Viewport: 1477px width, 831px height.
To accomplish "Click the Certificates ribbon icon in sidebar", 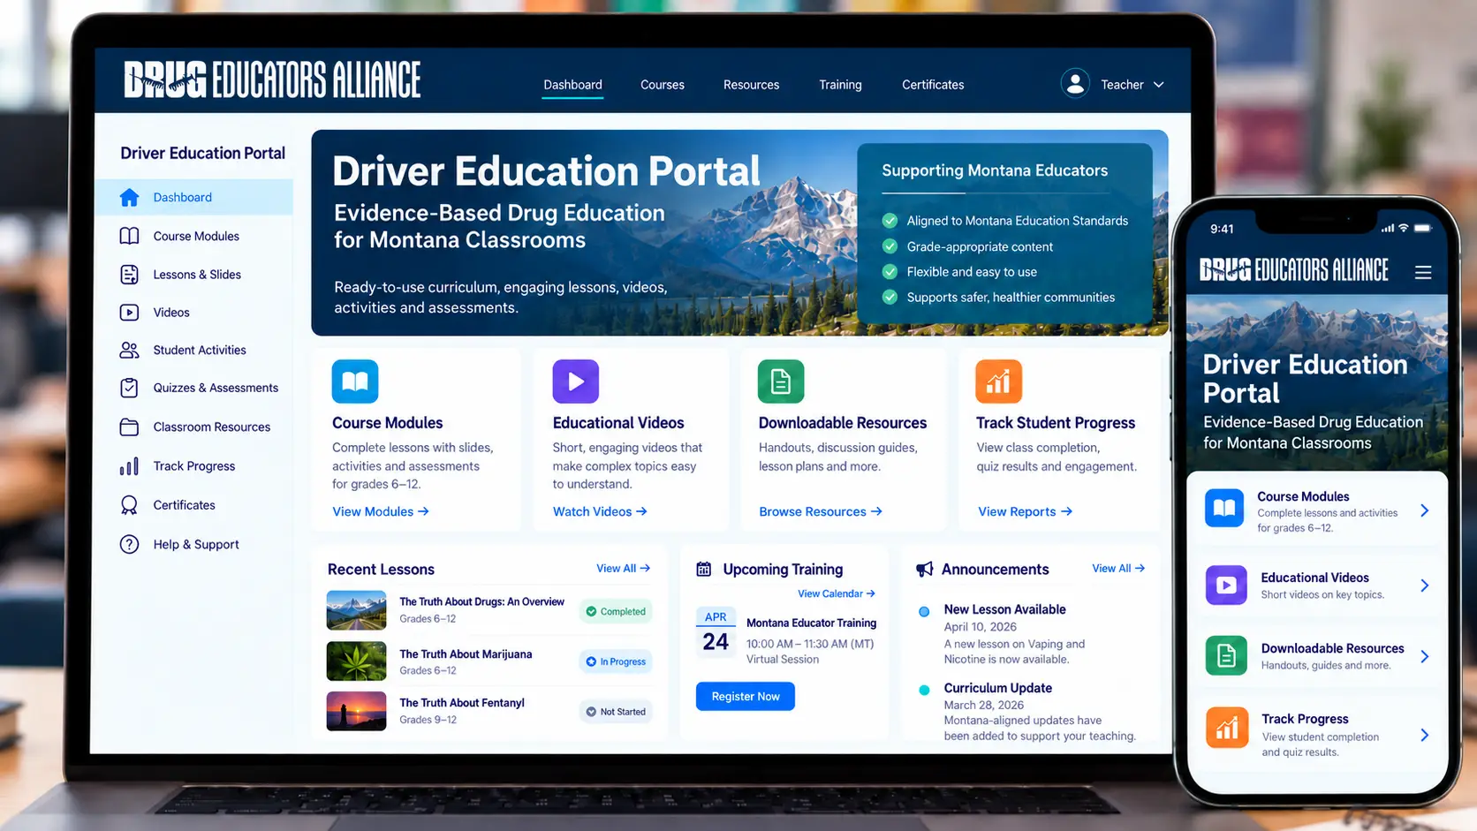I will (x=129, y=505).
